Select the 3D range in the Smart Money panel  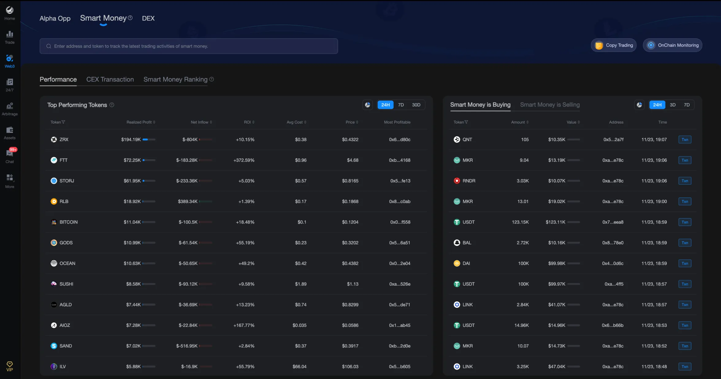(x=673, y=105)
